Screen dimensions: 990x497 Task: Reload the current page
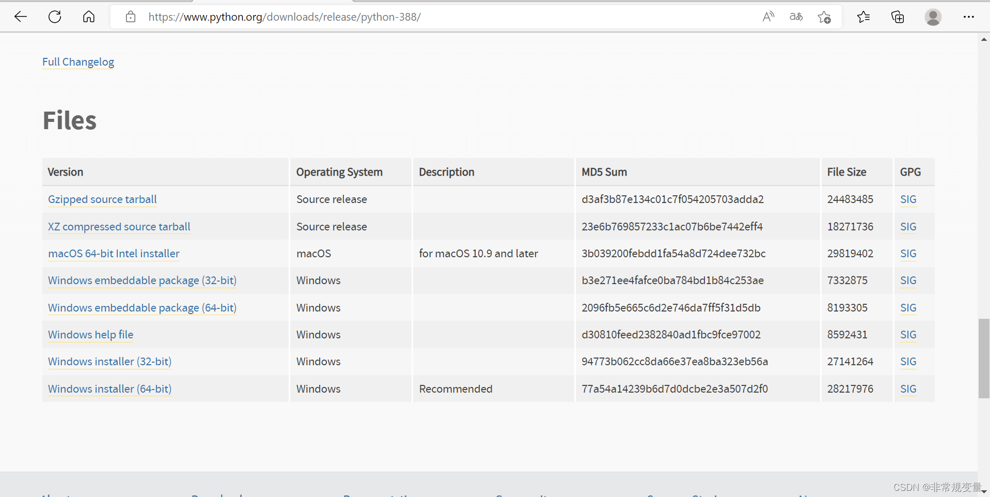tap(55, 17)
